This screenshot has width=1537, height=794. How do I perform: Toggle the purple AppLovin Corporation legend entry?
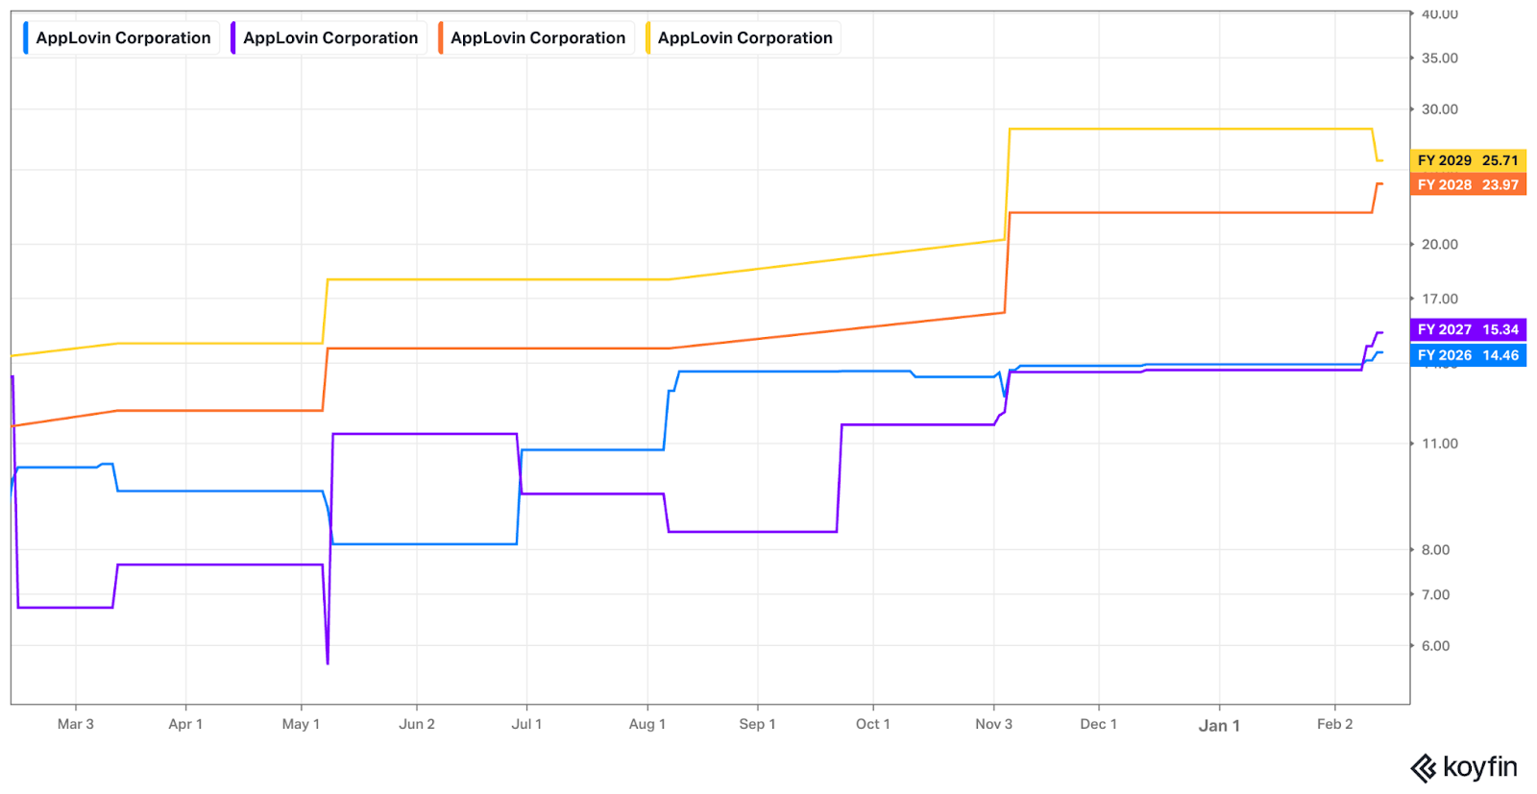click(x=329, y=38)
